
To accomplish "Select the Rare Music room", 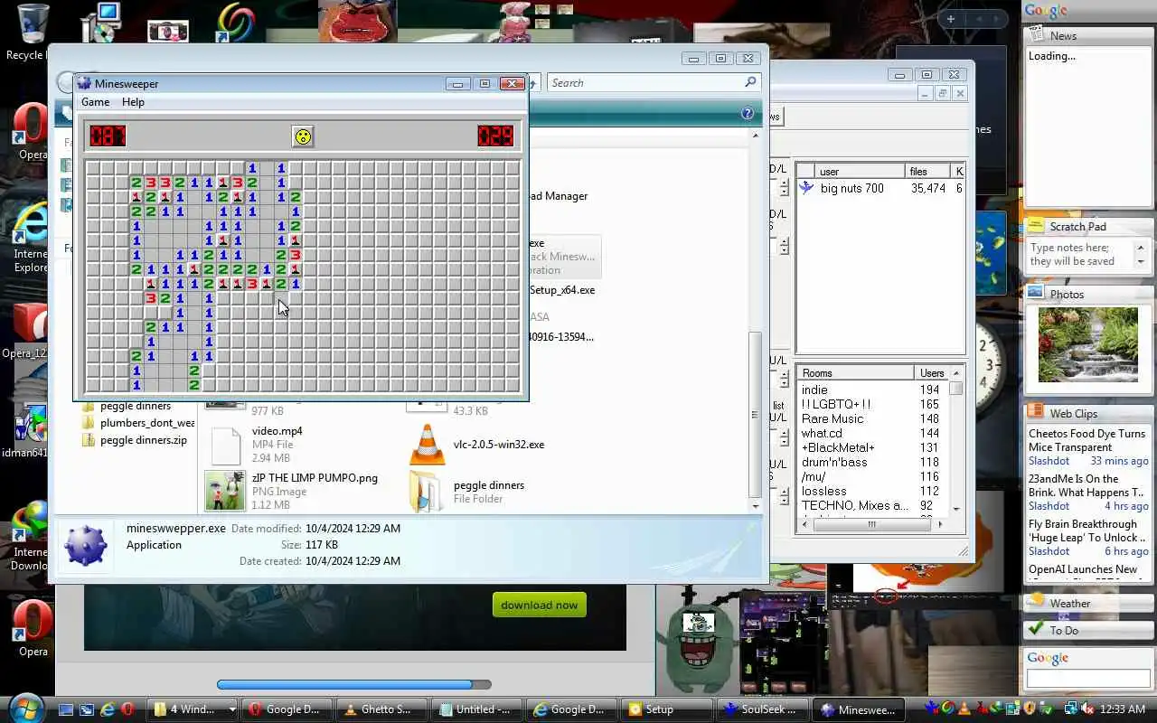I will 832,418.
